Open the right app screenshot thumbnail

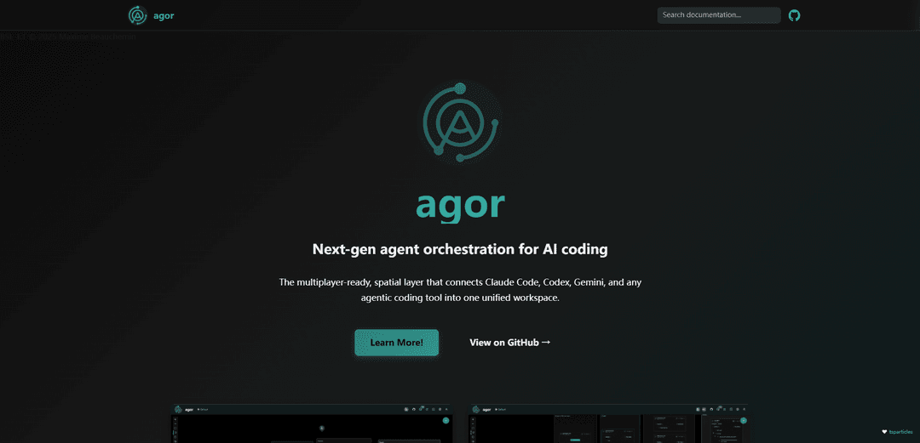[x=608, y=423]
